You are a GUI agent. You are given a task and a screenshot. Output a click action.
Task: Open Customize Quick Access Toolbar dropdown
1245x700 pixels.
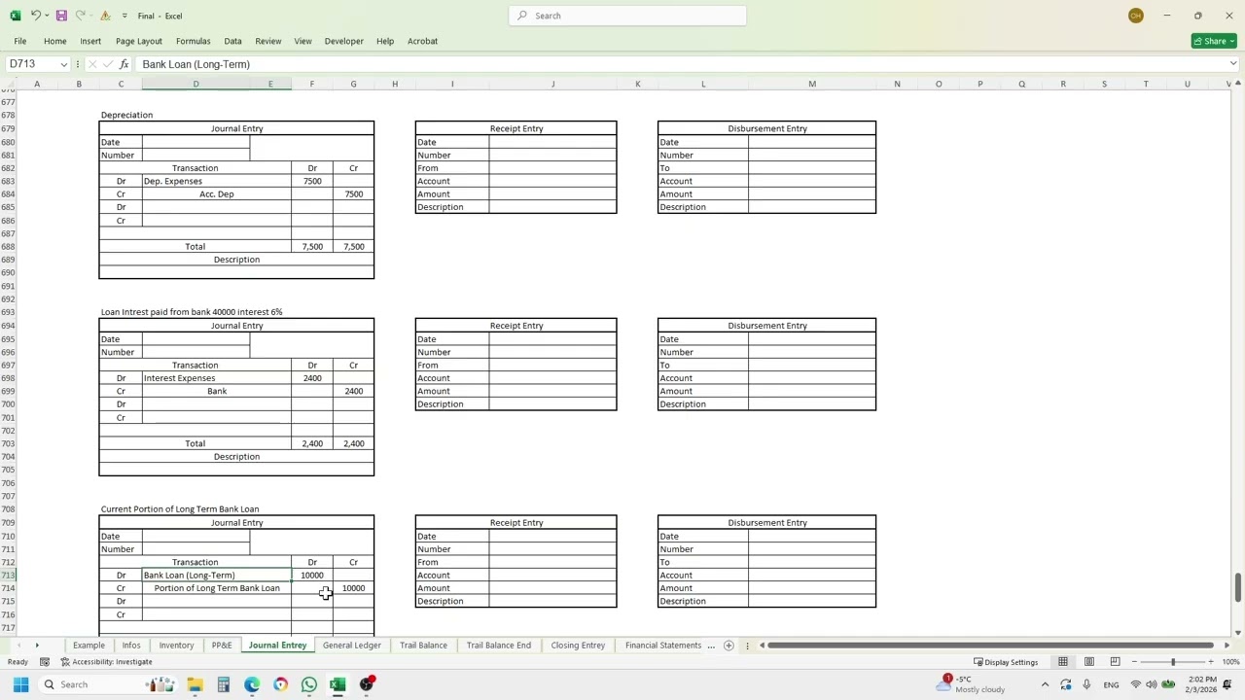[124, 16]
